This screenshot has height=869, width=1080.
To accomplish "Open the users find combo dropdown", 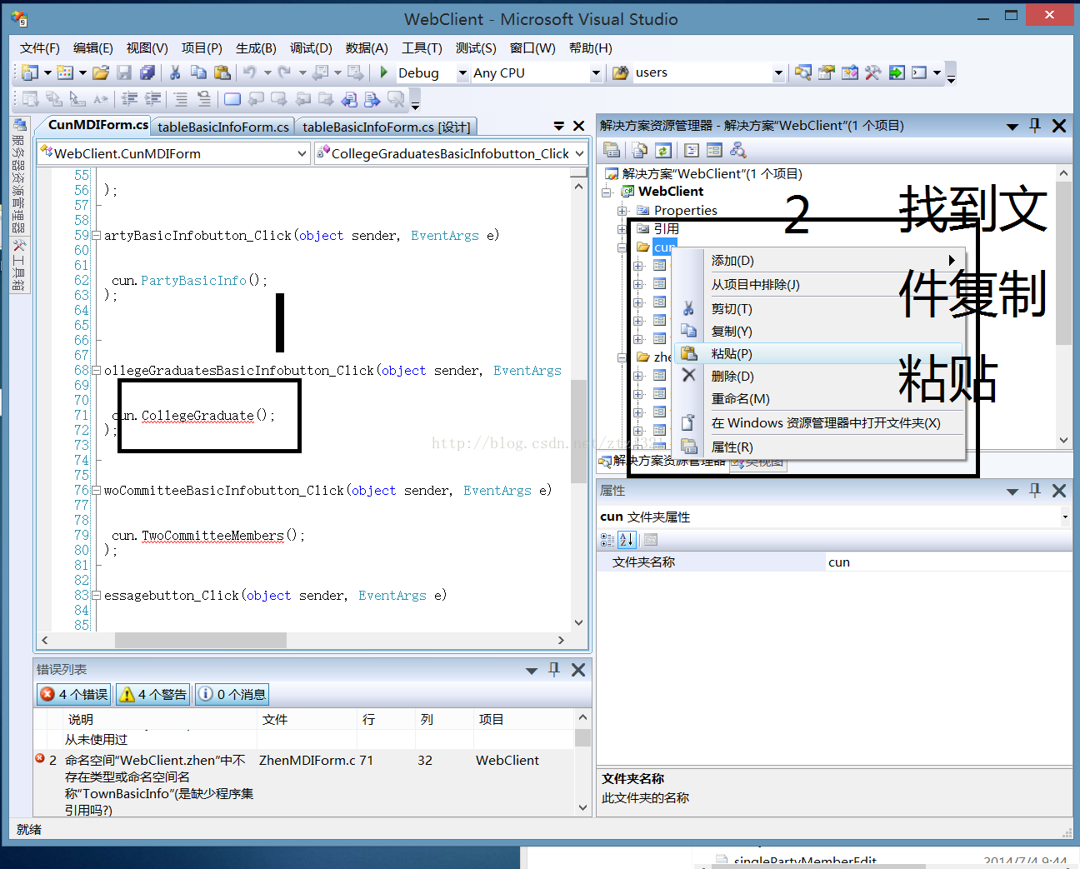I will tap(778, 73).
